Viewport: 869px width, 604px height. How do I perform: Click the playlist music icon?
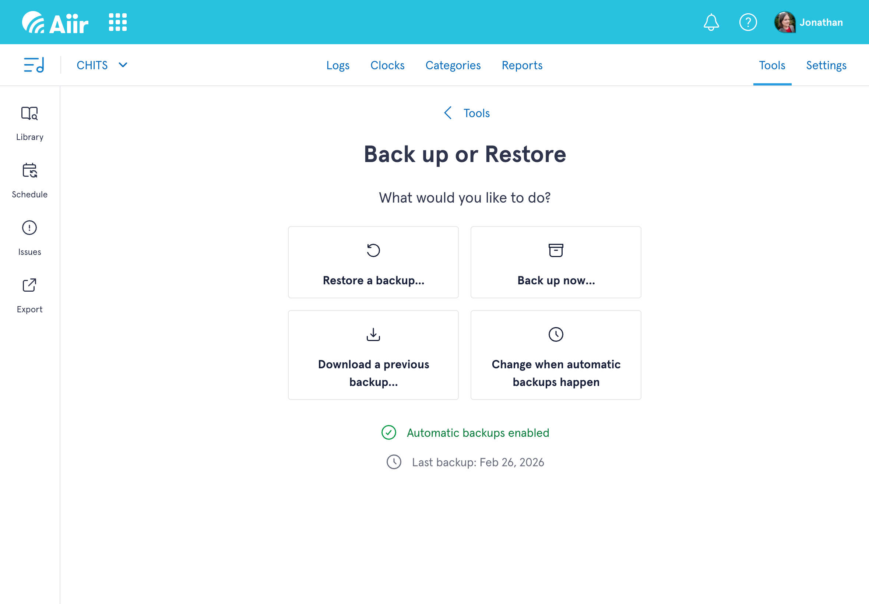[34, 65]
